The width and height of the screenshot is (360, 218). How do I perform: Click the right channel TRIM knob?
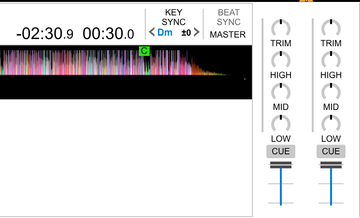(331, 28)
